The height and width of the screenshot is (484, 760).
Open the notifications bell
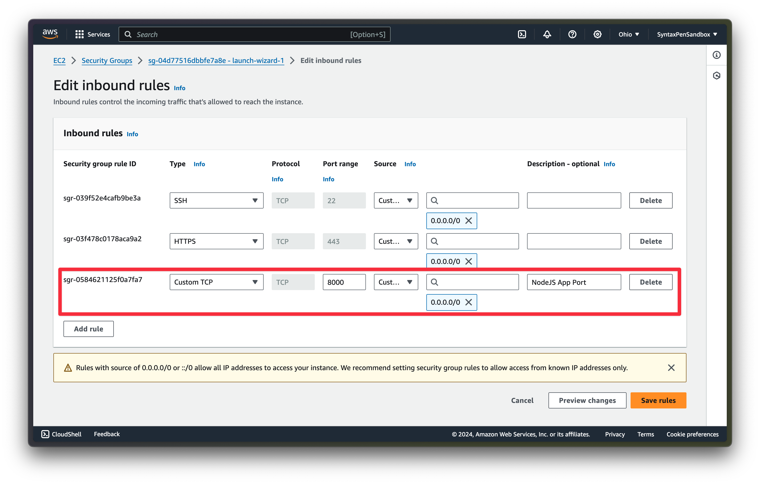(x=547, y=34)
